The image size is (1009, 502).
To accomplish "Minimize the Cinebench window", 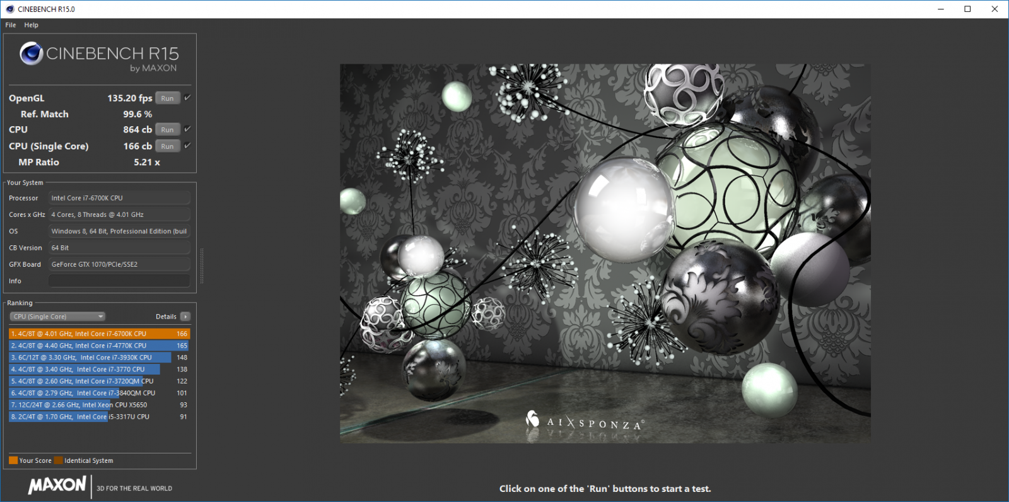I will pos(941,9).
